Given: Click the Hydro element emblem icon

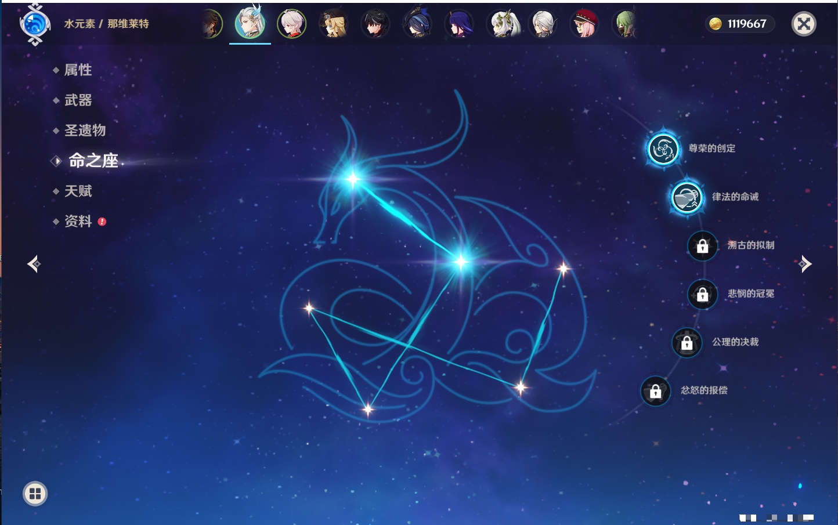Looking at the screenshot, I should click(35, 24).
